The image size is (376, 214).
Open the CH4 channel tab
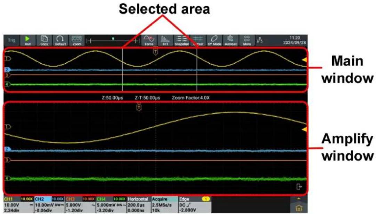[x=101, y=199]
